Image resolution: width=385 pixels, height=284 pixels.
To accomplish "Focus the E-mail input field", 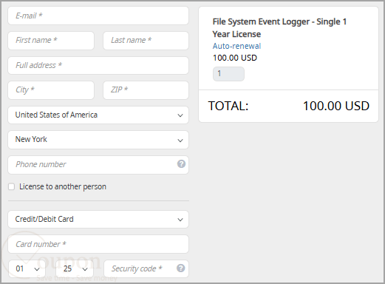I will (x=98, y=16).
